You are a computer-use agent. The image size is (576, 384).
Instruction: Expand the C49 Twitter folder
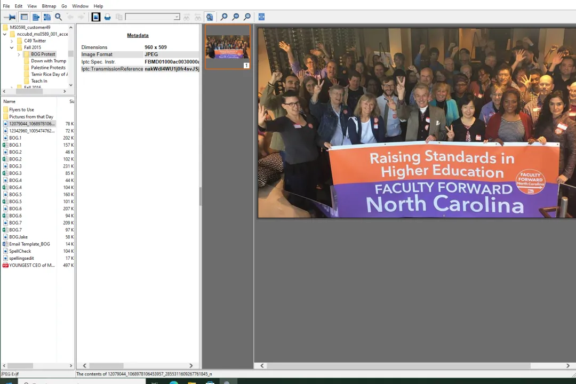pos(12,41)
